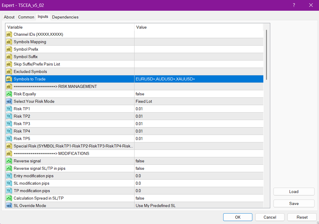
Task: Click the decimal icon beside Risk TP1
Action: [x=9, y=109]
